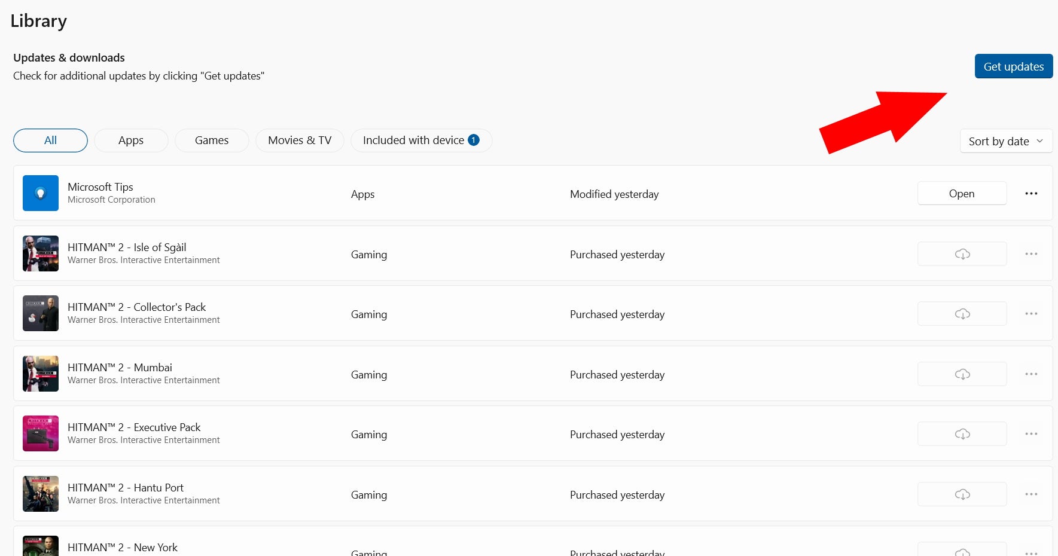Download HITMAN 2 - Hantu Port

pos(962,494)
